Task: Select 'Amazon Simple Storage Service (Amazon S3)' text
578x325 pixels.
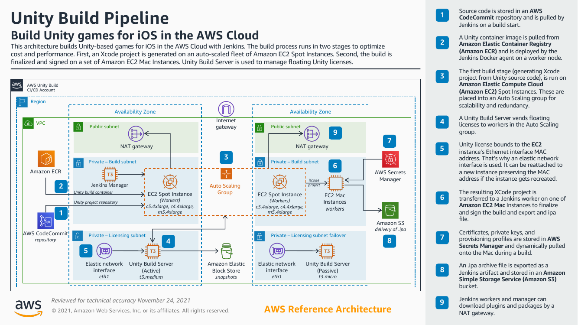Action: pos(512,276)
